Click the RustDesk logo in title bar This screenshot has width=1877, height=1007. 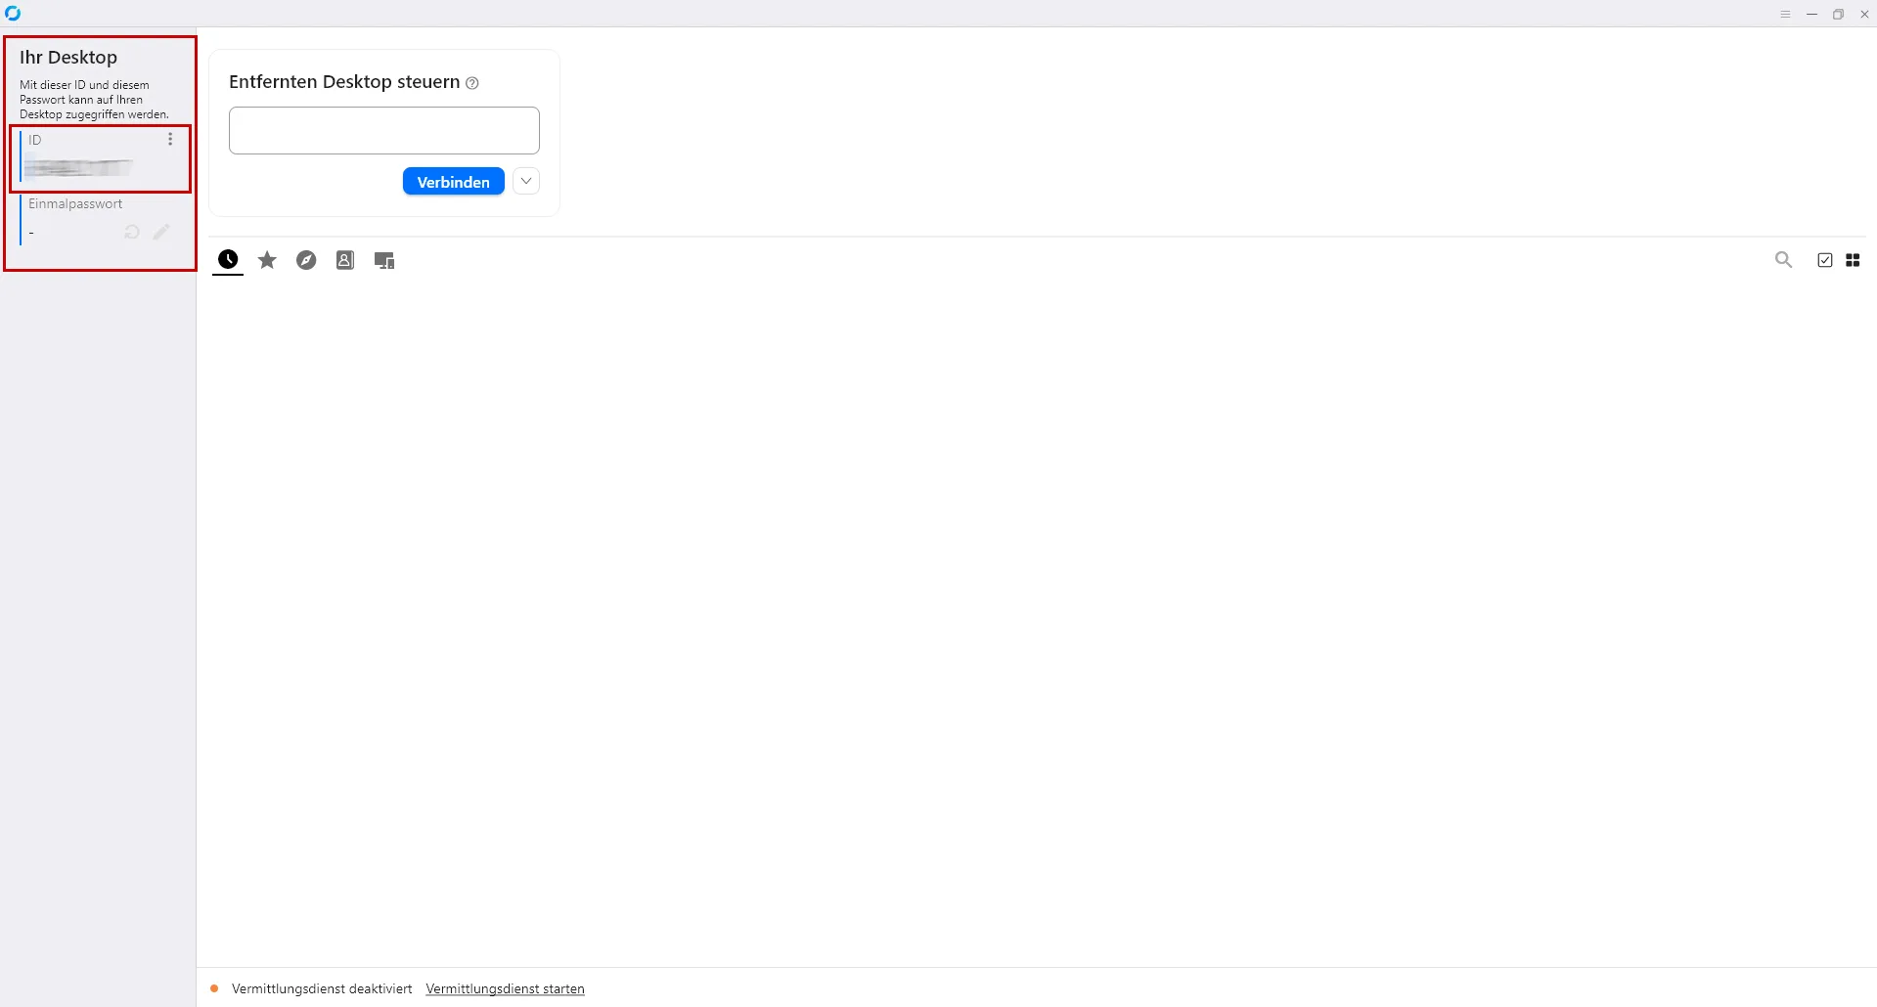tap(13, 14)
